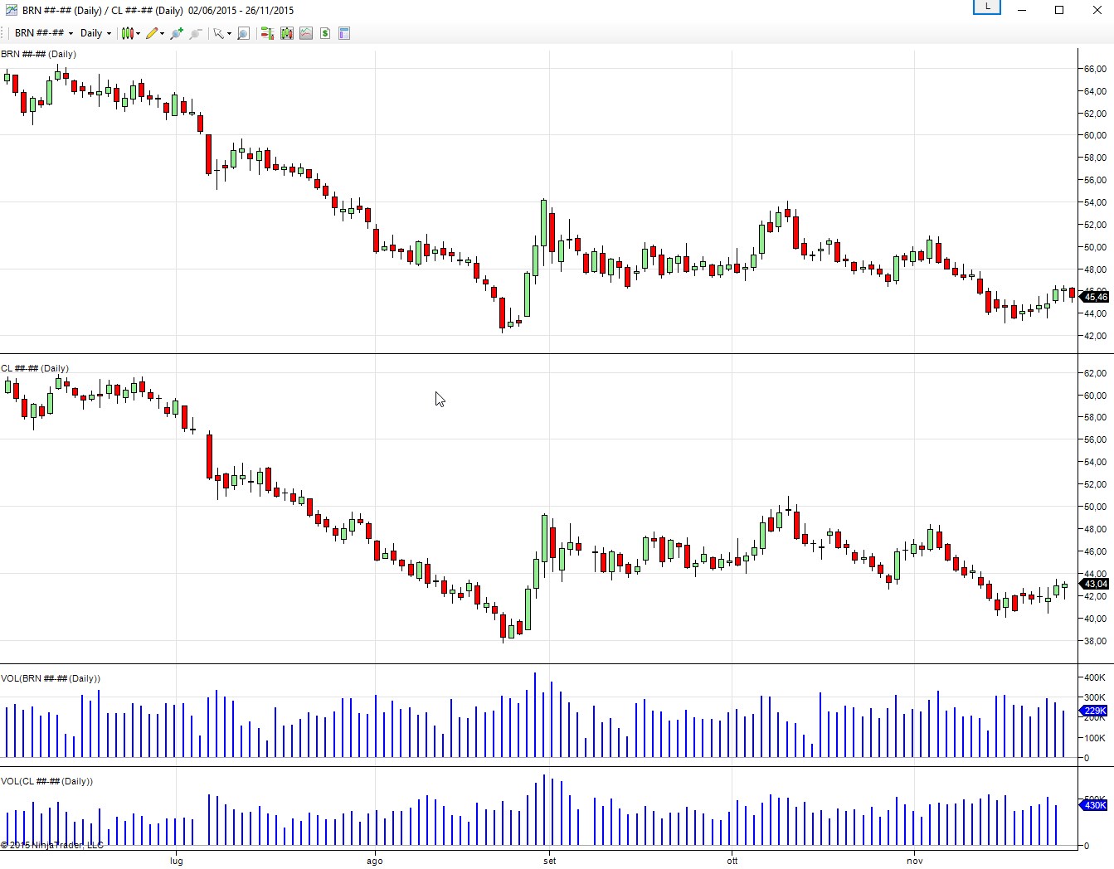Maximize the chart window
The width and height of the screenshot is (1114, 869).
click(1059, 10)
